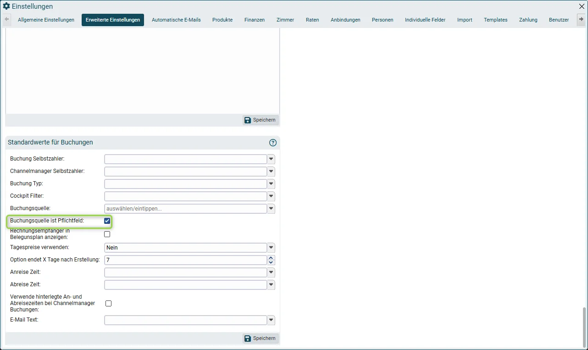Screen dimensions: 588x350
Task: Expand the E-Mail Text dropdown
Action: [x=271, y=320]
